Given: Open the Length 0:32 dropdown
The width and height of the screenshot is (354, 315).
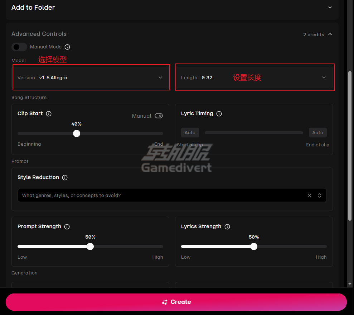Looking at the screenshot, I should point(254,77).
